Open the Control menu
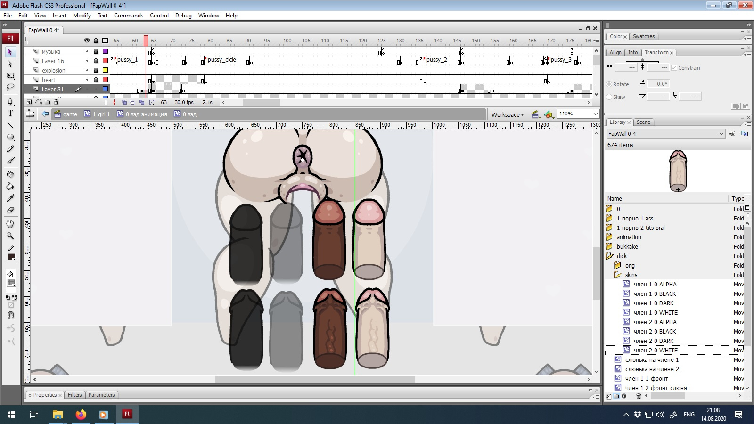754x424 pixels. click(159, 16)
